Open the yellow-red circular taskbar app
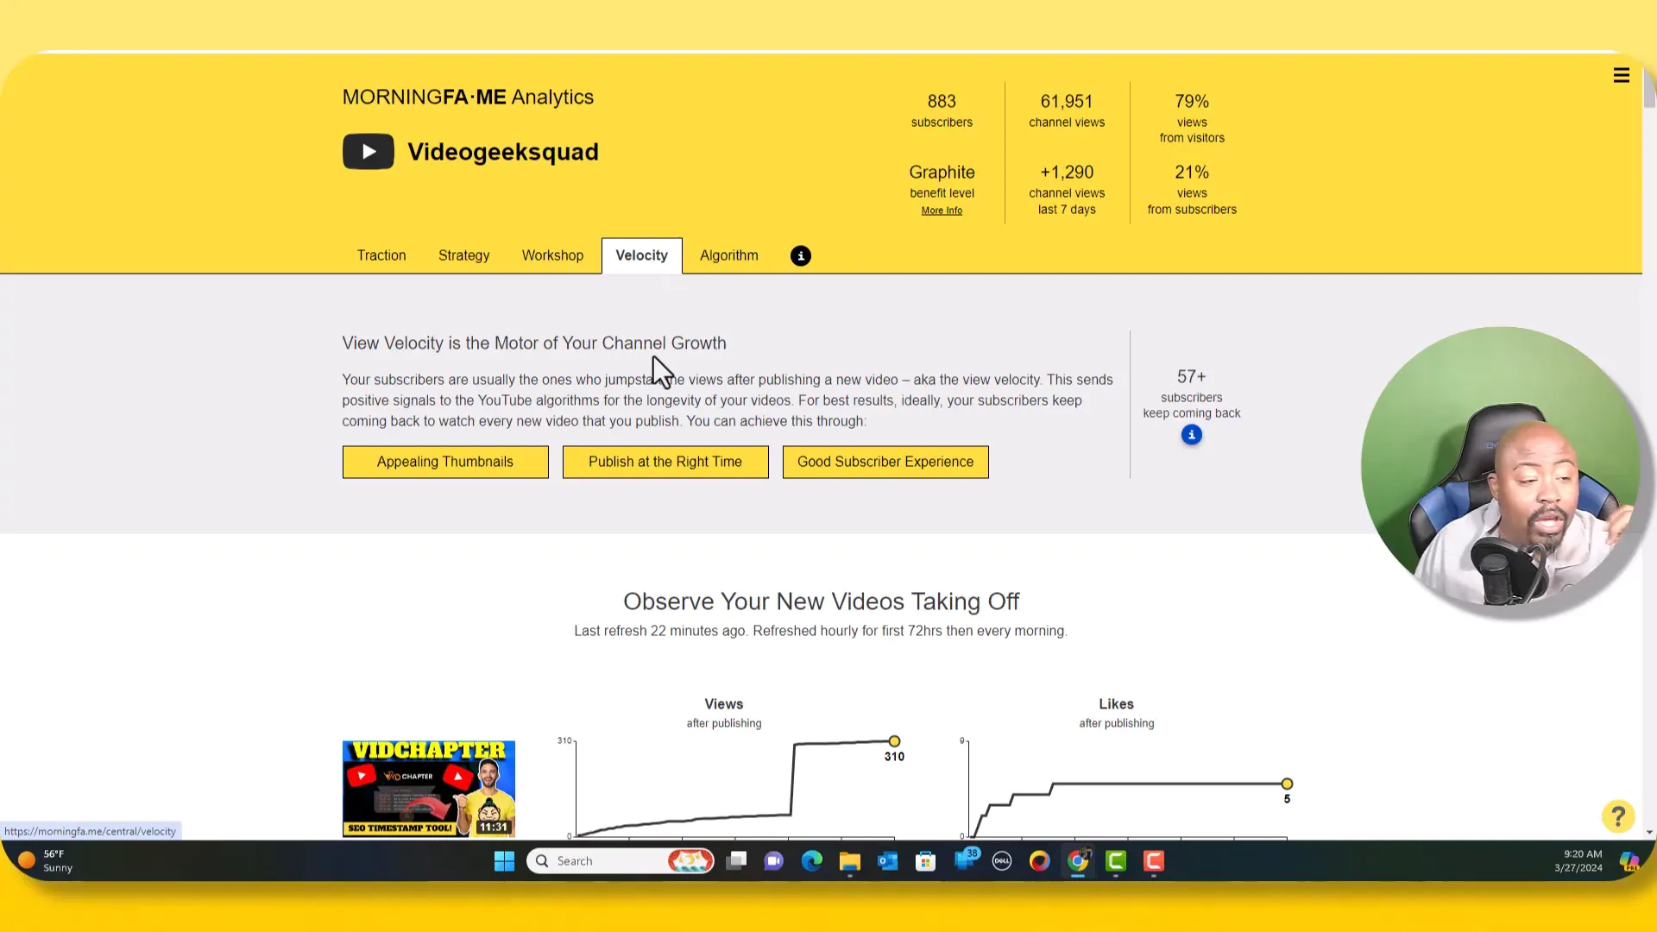 (x=1040, y=861)
